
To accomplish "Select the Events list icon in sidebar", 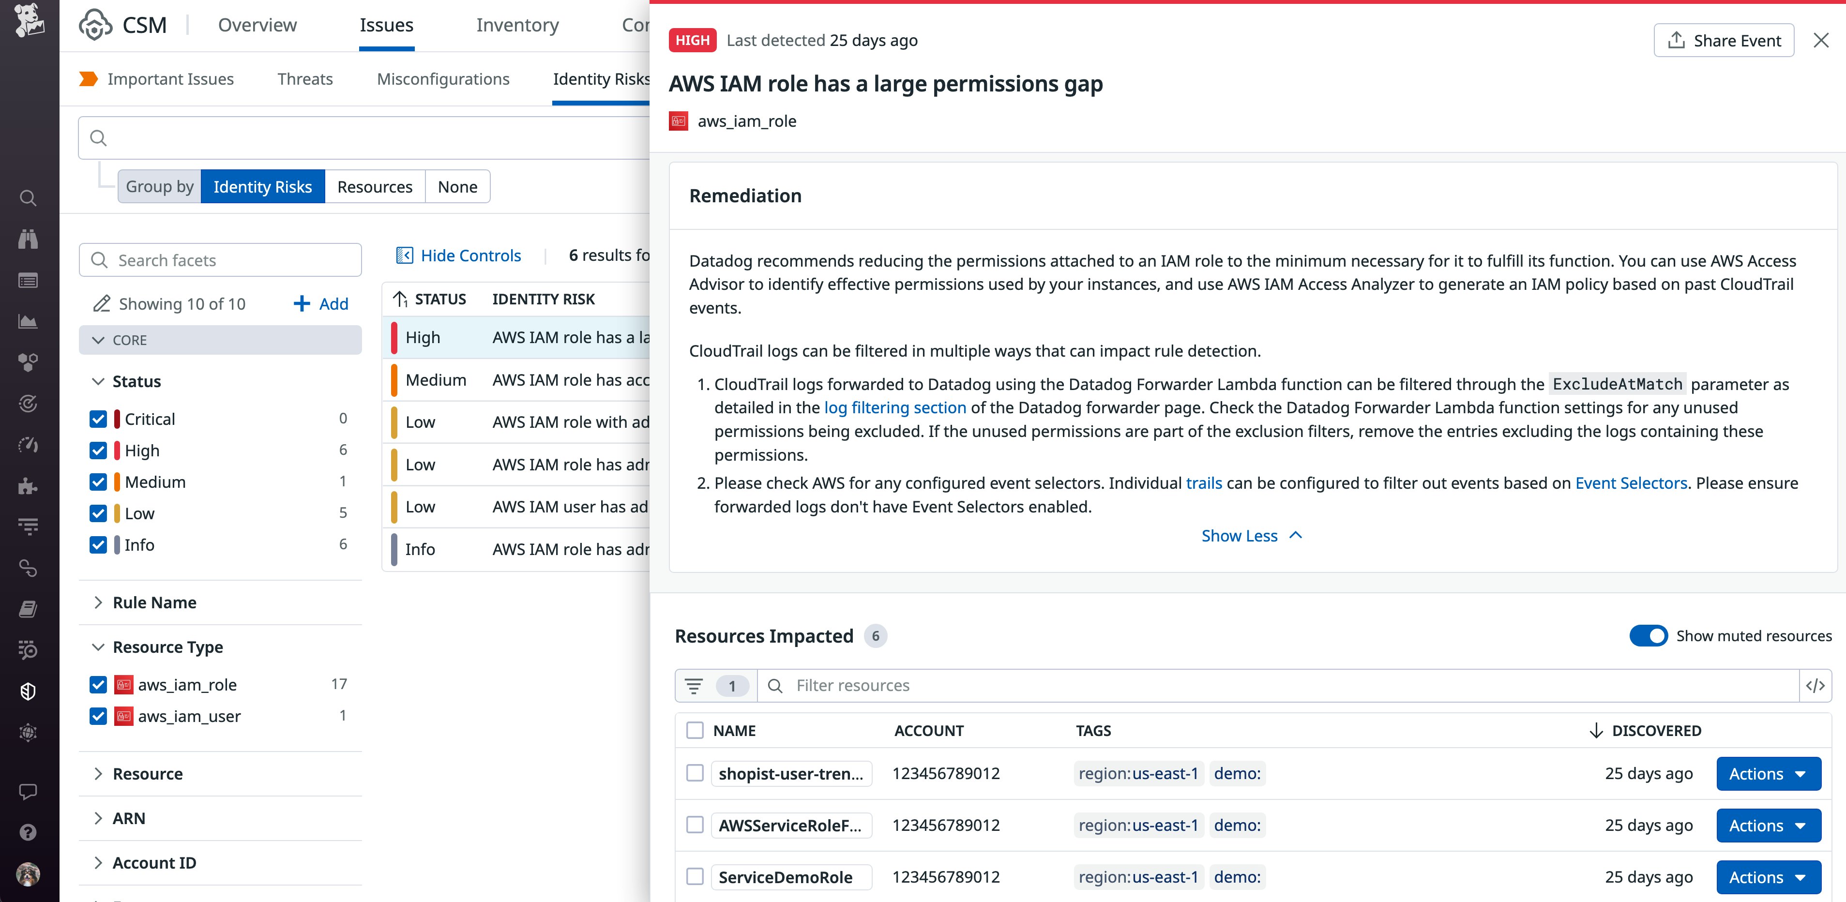I will pos(28,280).
